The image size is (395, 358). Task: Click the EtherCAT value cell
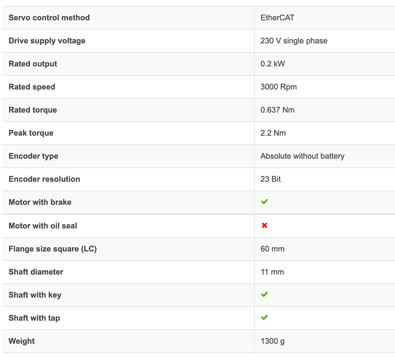point(277,17)
